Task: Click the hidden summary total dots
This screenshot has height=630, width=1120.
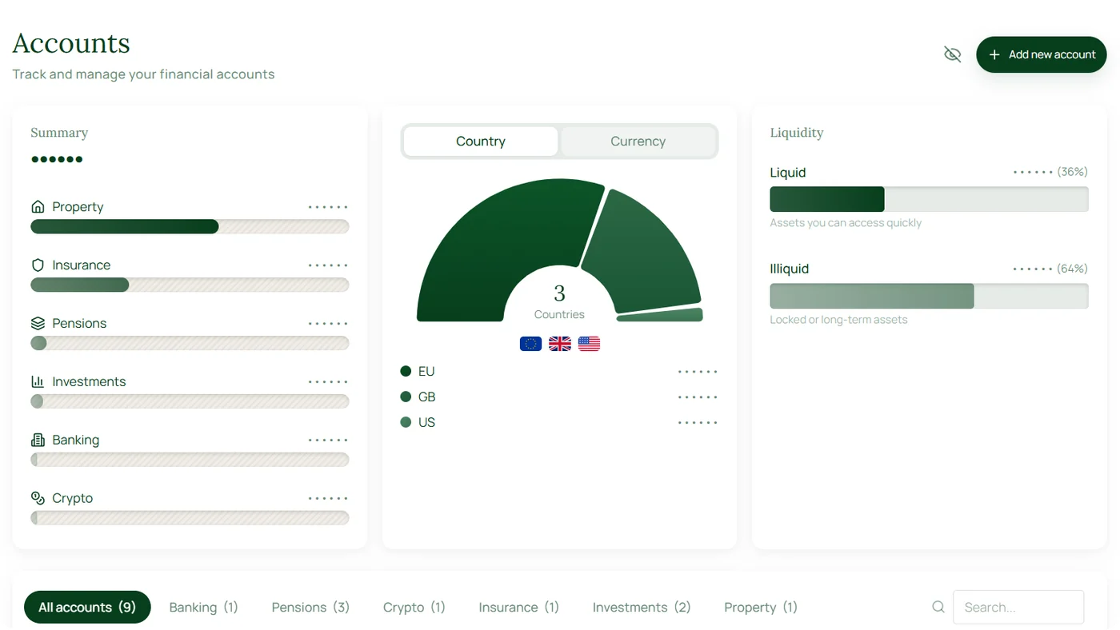Action: (x=57, y=159)
